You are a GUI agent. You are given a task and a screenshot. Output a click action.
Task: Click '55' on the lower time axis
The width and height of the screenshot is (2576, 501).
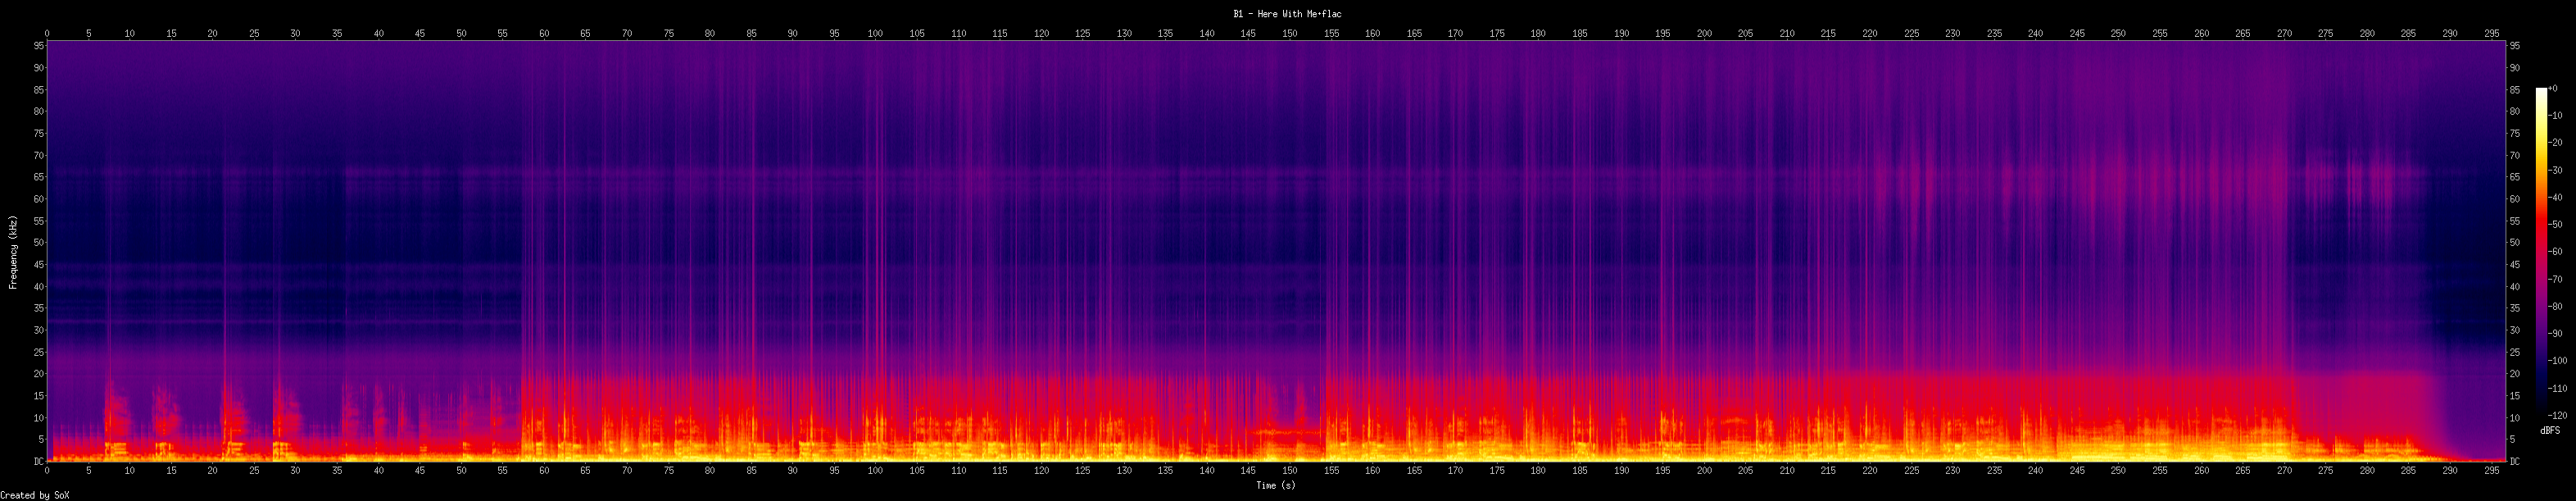(503, 470)
